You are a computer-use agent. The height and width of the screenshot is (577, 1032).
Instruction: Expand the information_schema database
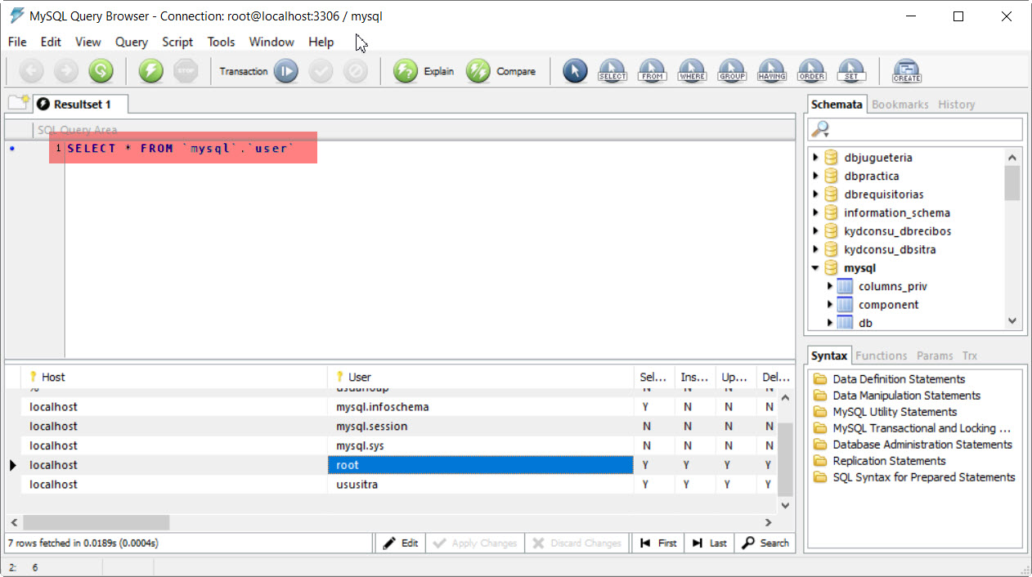(x=815, y=212)
